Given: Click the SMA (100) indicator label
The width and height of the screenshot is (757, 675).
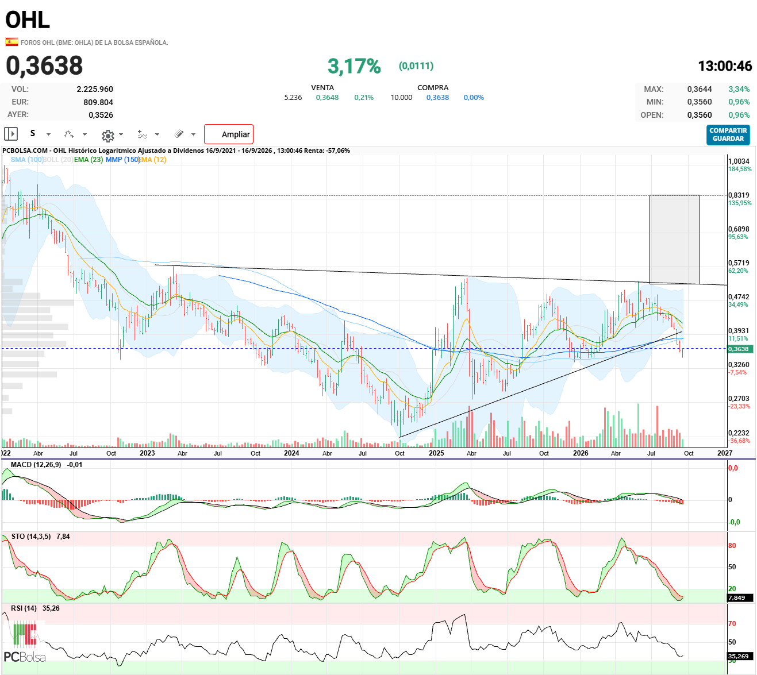Looking at the screenshot, I should pyautogui.click(x=27, y=160).
